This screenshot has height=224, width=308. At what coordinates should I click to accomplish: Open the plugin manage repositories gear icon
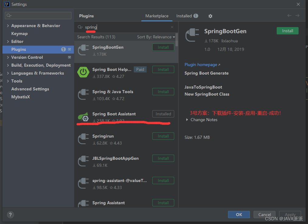point(210,16)
